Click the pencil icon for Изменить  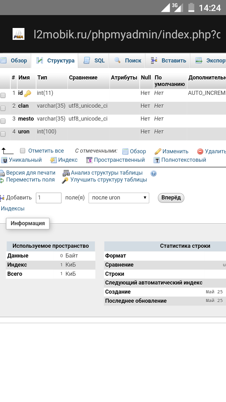coord(158,151)
